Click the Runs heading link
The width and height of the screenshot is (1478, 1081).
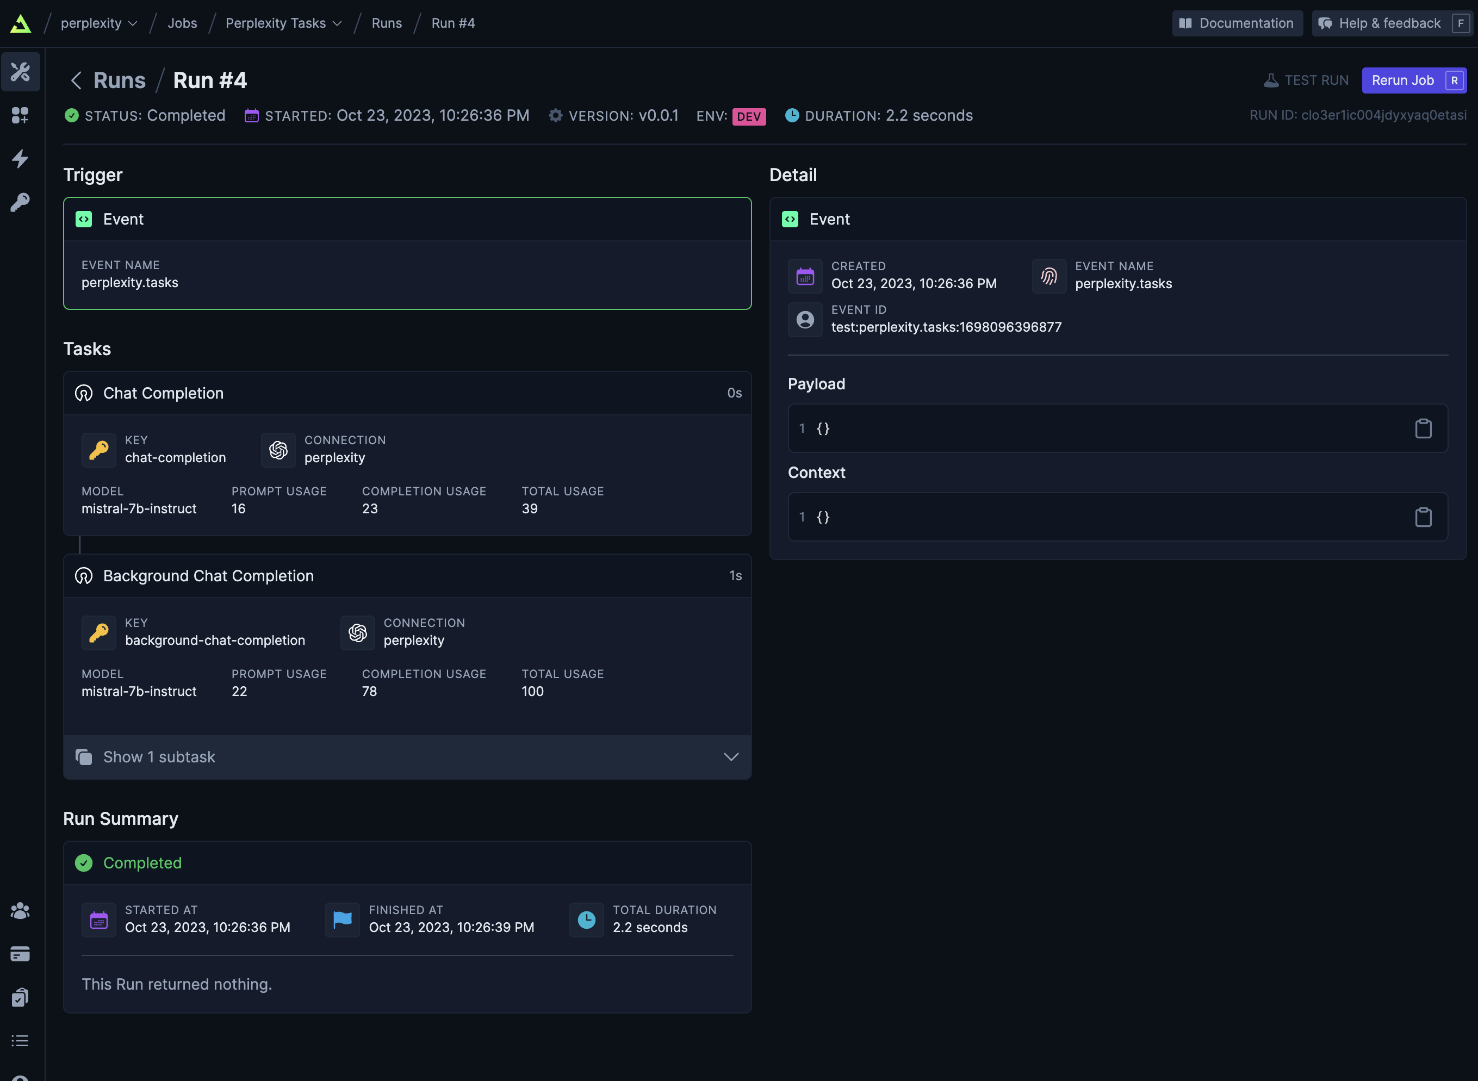[x=120, y=80]
